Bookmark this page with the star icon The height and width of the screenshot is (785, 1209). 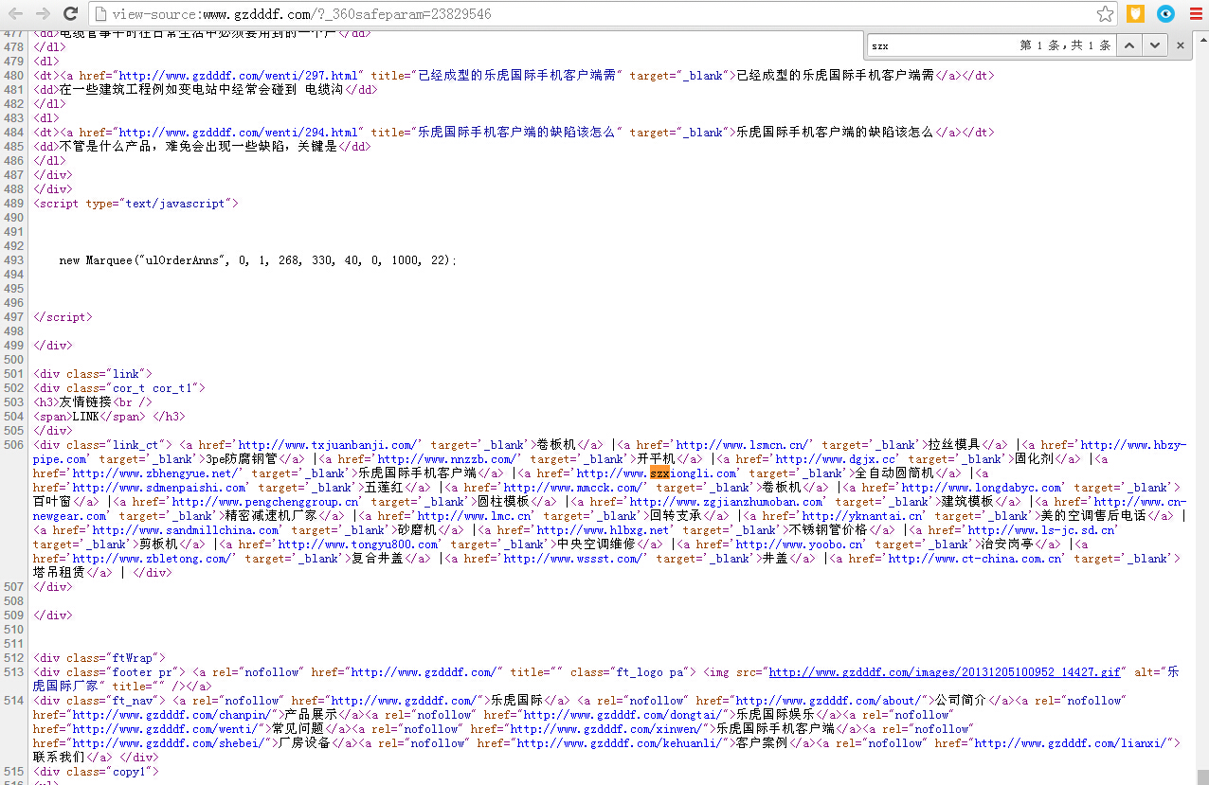pyautogui.click(x=1105, y=14)
